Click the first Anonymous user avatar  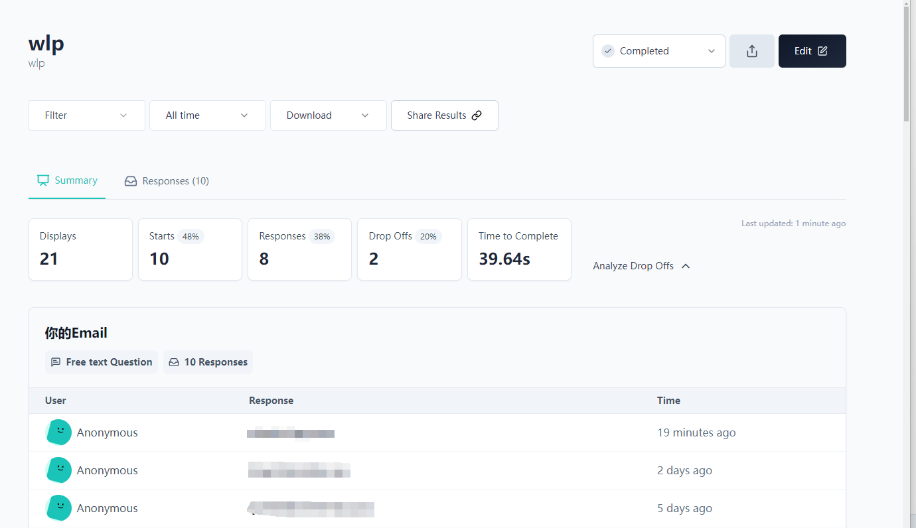tap(59, 432)
